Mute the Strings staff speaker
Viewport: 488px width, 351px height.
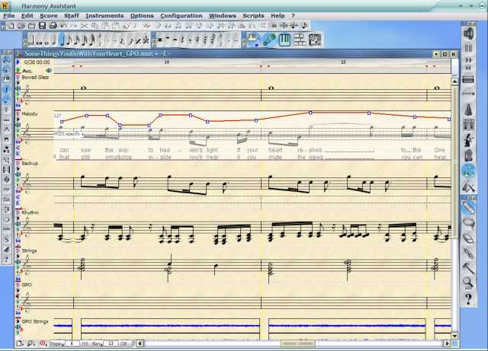(18, 262)
